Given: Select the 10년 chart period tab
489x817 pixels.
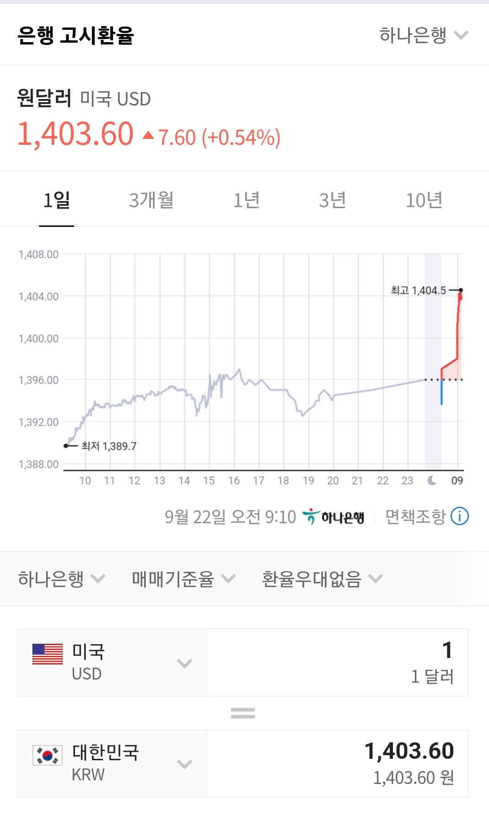Looking at the screenshot, I should pyautogui.click(x=424, y=200).
